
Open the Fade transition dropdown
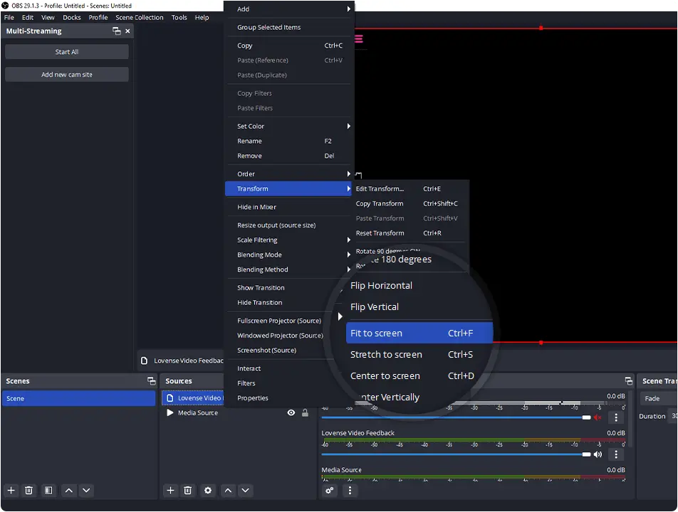pyautogui.click(x=658, y=398)
